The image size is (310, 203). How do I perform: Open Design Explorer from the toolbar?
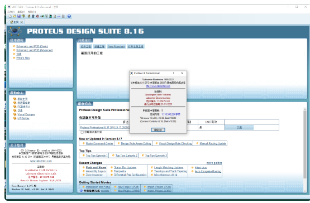pos(50,16)
